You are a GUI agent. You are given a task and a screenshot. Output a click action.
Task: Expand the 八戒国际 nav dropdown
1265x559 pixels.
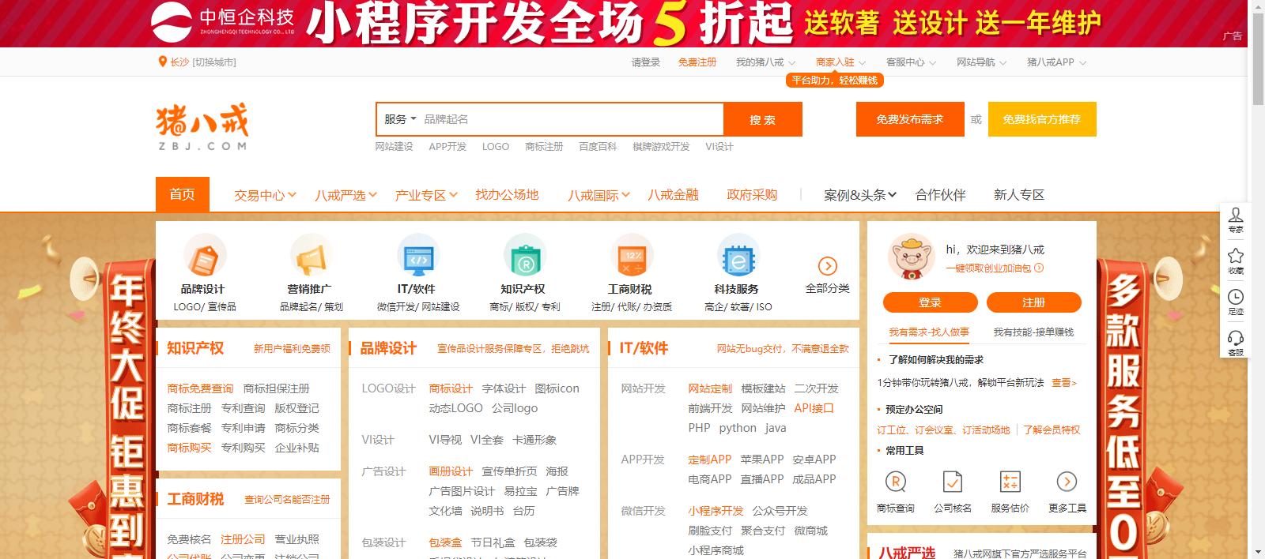click(599, 195)
